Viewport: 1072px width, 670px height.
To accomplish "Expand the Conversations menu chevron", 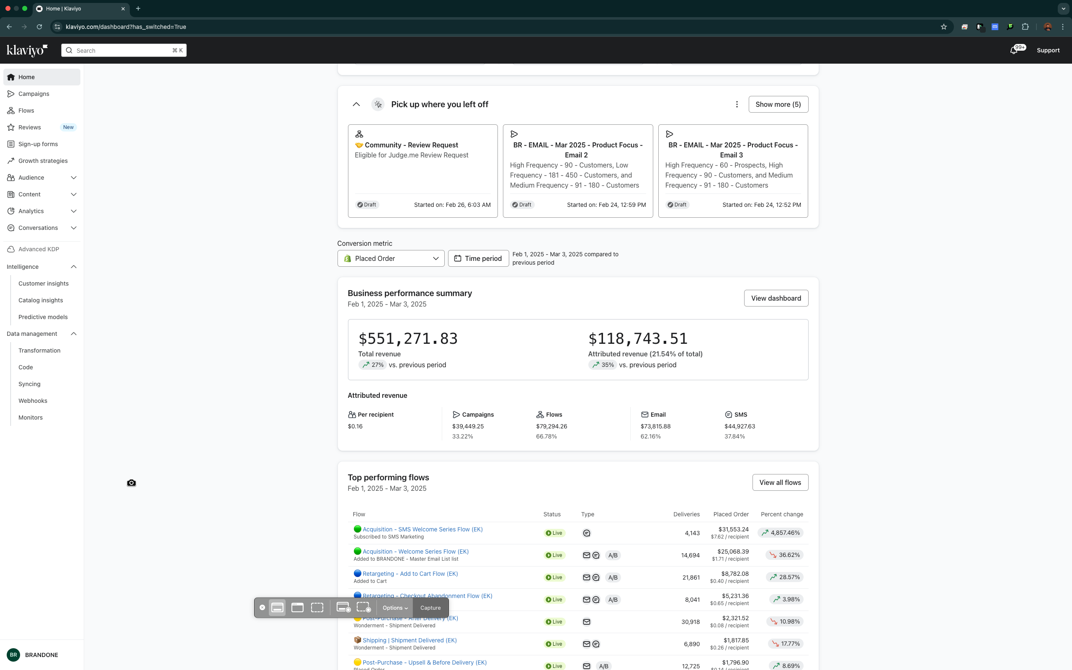I will [74, 228].
